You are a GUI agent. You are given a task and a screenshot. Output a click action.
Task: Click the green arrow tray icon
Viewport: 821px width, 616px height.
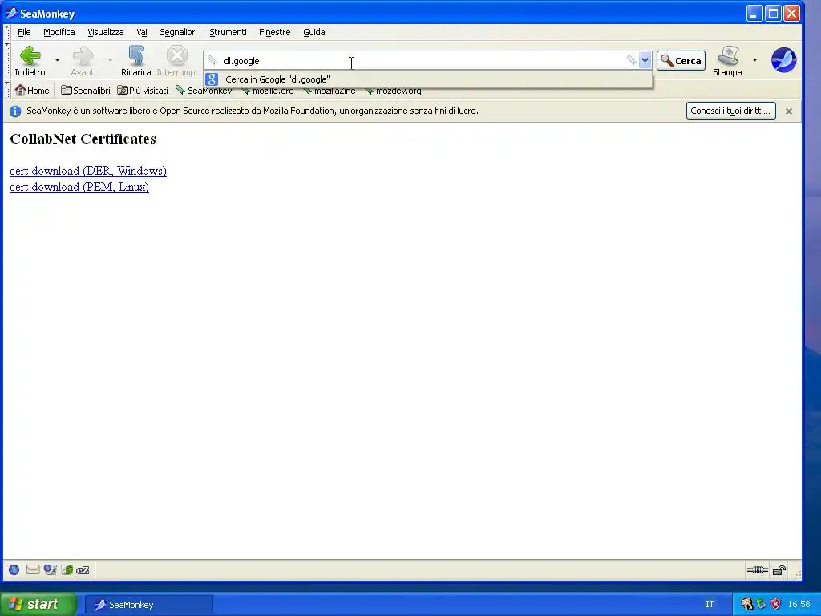762,605
